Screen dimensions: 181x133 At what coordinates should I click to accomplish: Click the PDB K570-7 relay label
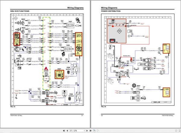[68, 68]
